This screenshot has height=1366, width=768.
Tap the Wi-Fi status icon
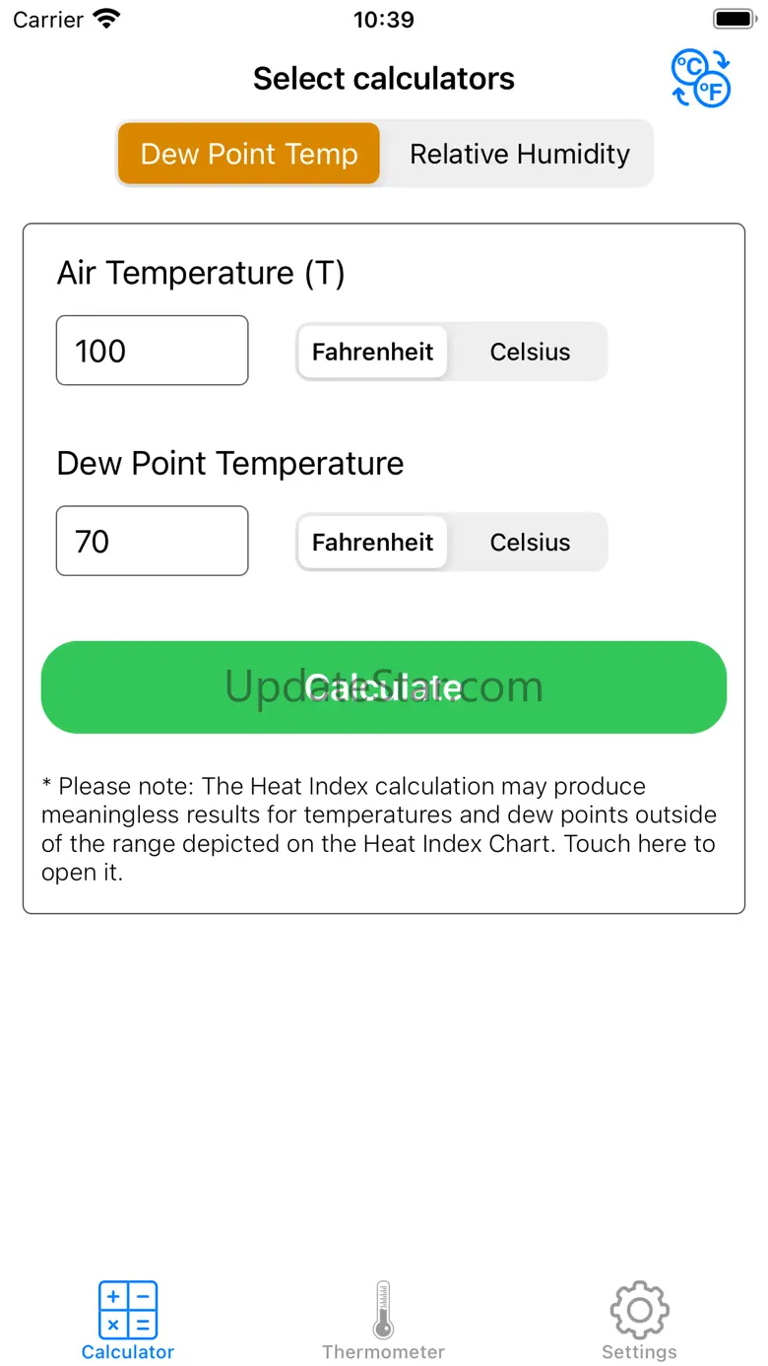(105, 19)
